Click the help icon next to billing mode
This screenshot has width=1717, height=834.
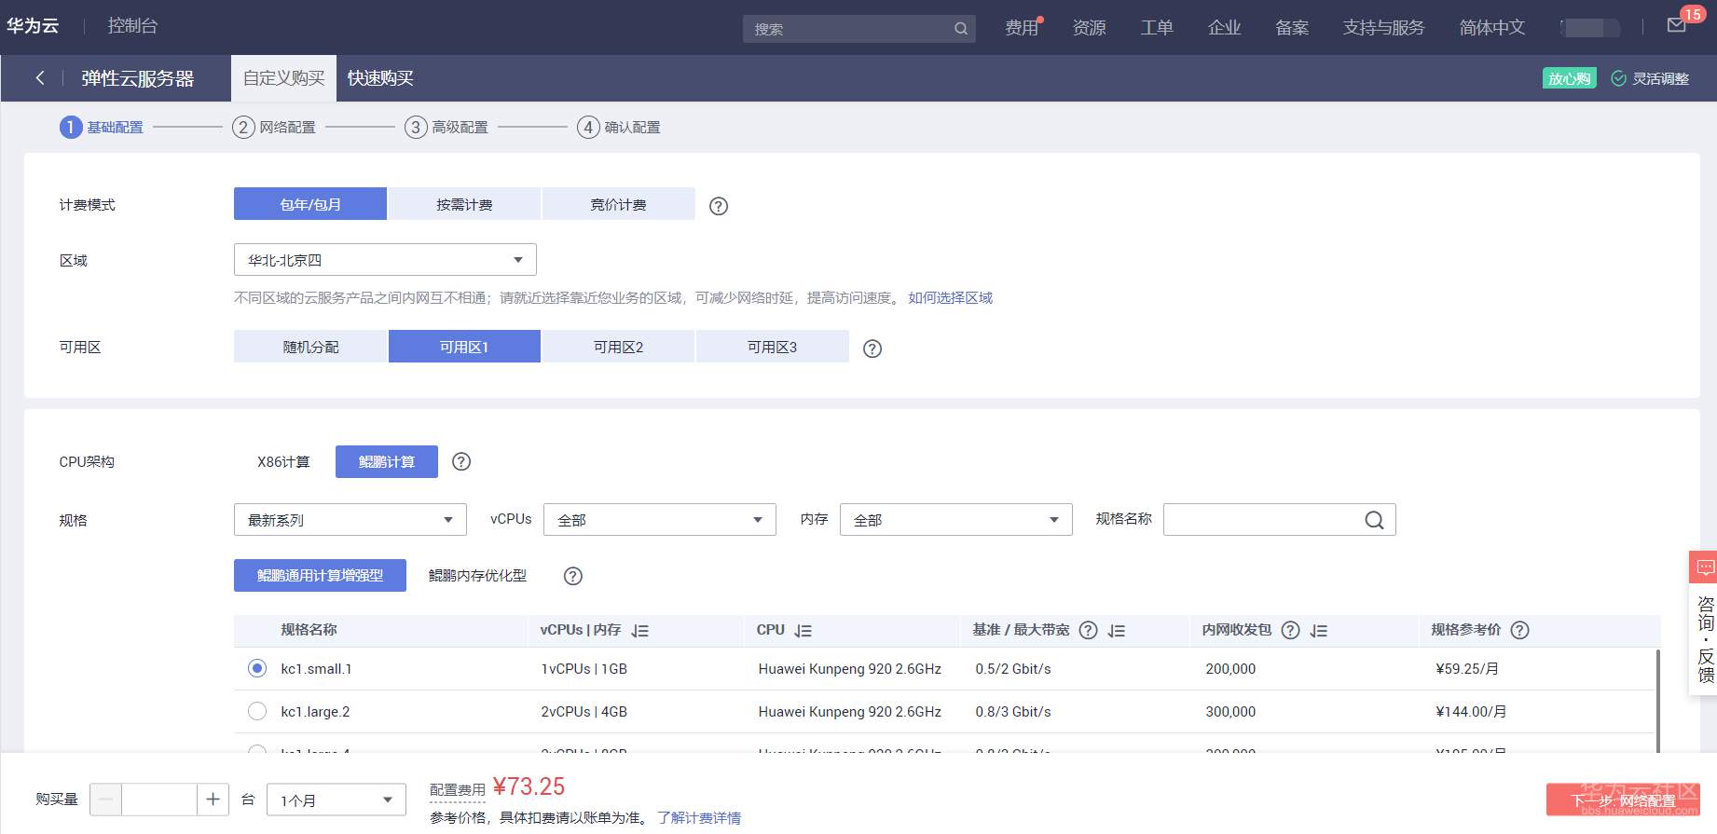point(719,206)
